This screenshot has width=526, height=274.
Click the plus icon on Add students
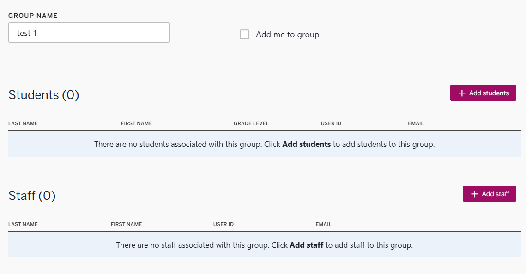[x=462, y=93]
